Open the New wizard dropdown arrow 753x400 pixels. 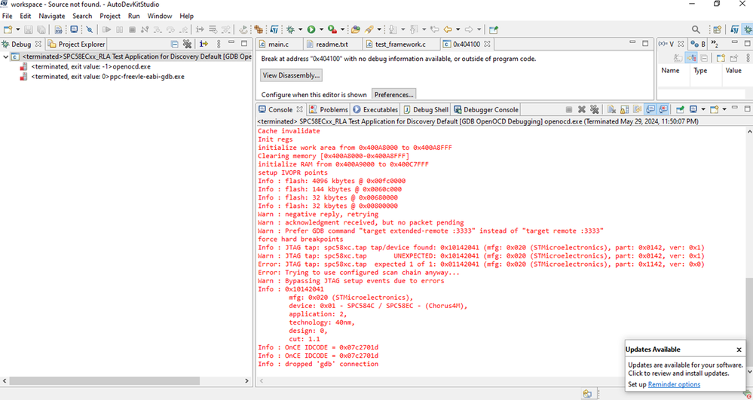point(17,29)
